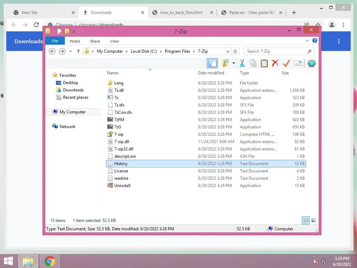Open new tab in Chrome
The width and height of the screenshot is (357, 268).
click(294, 13)
